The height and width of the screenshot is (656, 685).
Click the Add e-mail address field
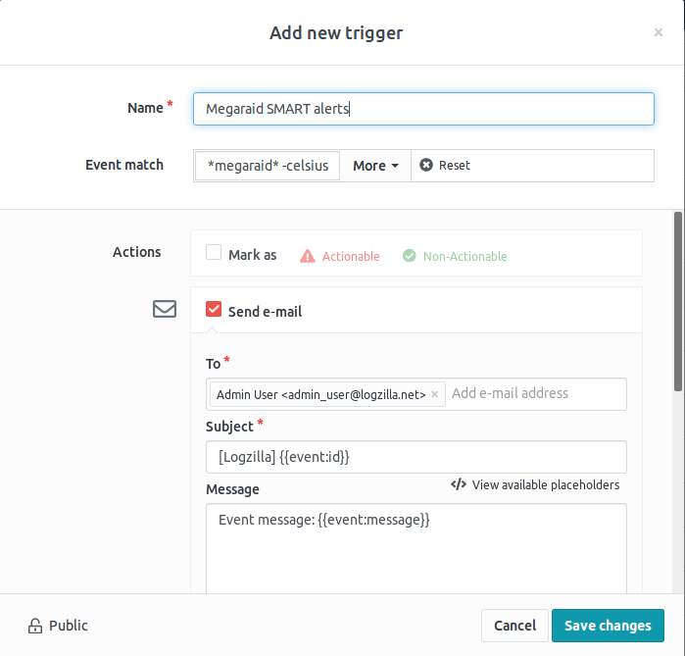pyautogui.click(x=534, y=393)
